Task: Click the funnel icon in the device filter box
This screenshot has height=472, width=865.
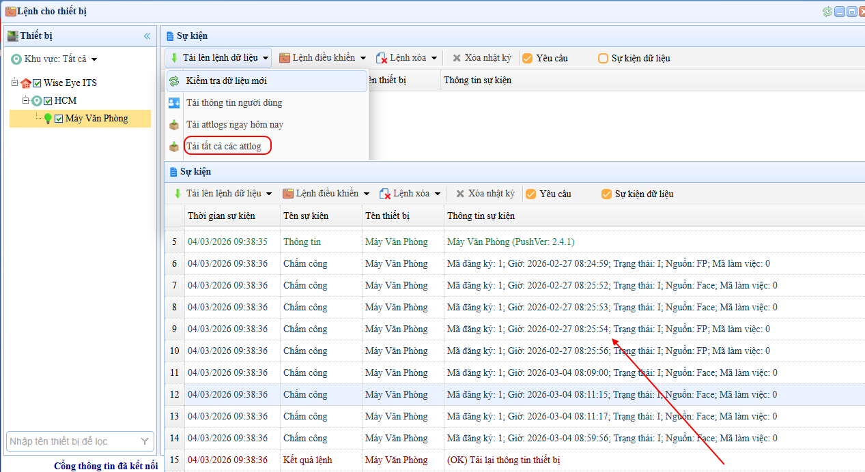Action: tap(145, 441)
